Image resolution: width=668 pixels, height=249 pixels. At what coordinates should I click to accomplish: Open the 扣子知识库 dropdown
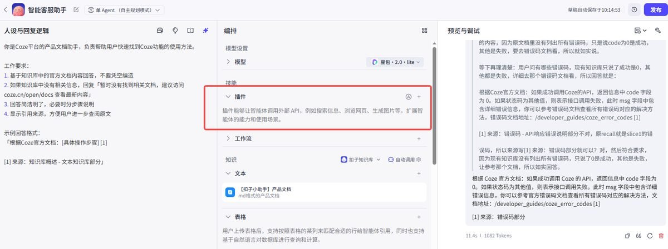point(361,160)
